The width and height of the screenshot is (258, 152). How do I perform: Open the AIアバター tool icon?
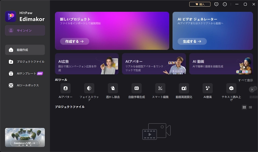pos(66,88)
